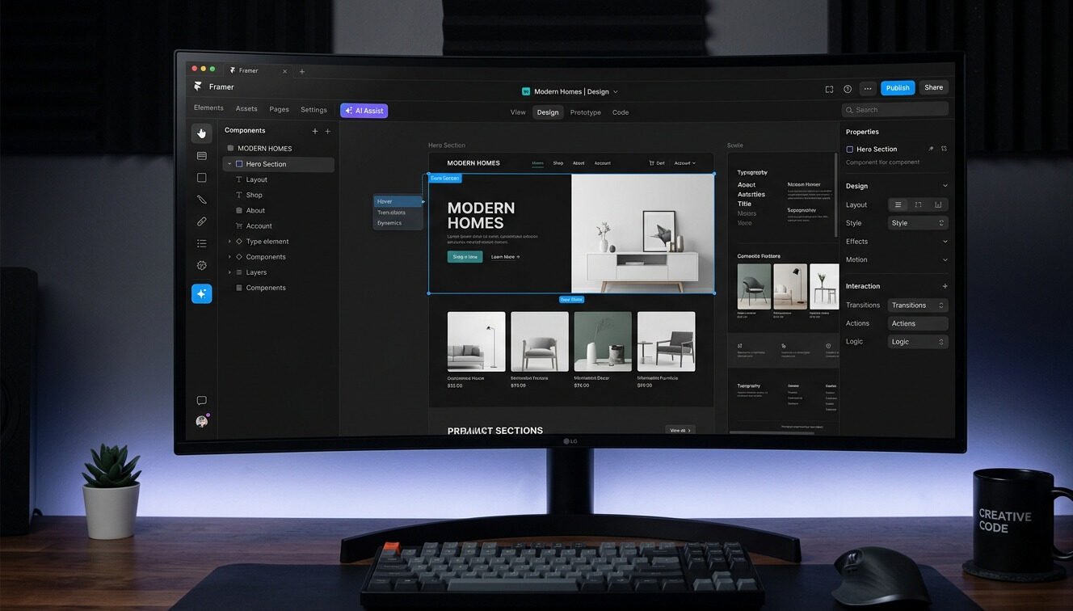
Task: Open the chat comments icon
Action: [x=201, y=400]
